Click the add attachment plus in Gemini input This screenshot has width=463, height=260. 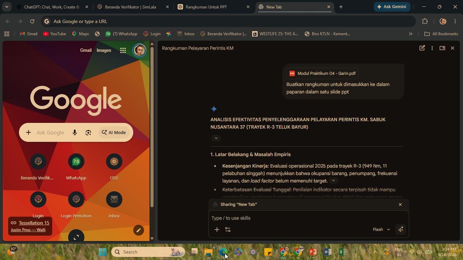point(217,230)
